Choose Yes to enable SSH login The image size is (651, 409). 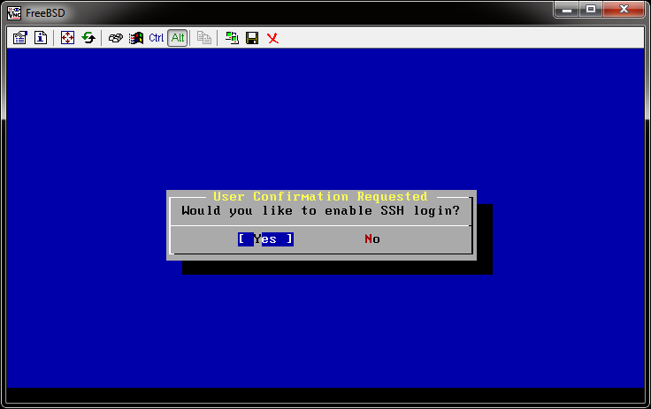point(265,239)
